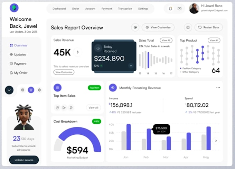Click the Unlock Features button

(24, 160)
